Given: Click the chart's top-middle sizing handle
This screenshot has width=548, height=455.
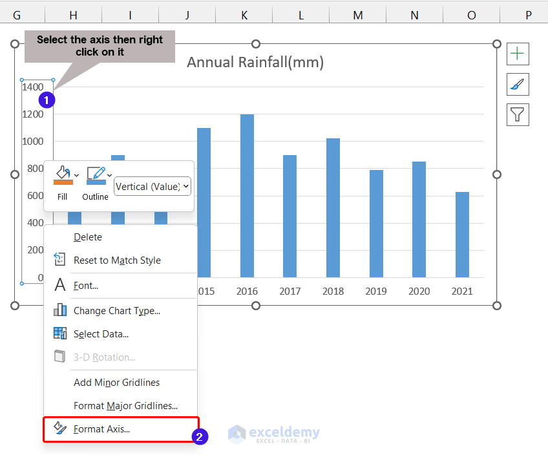Looking at the screenshot, I should pyautogui.click(x=256, y=44).
